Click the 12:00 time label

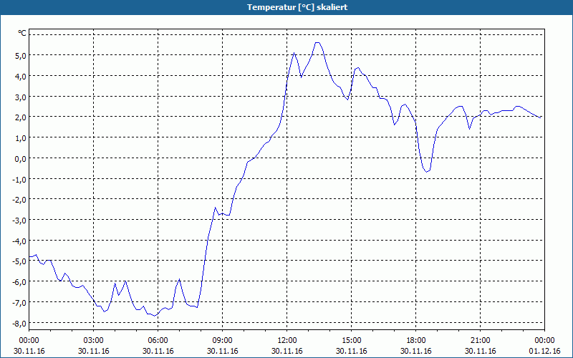(x=287, y=341)
